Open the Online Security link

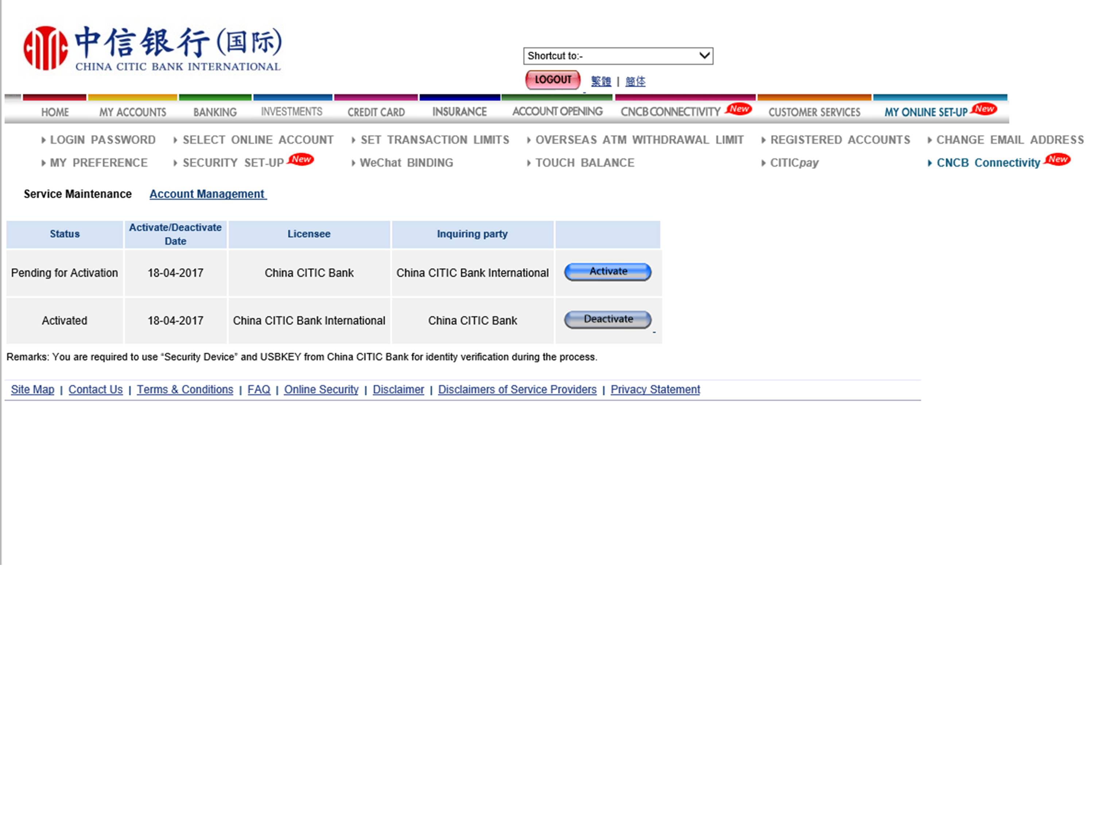(x=321, y=390)
